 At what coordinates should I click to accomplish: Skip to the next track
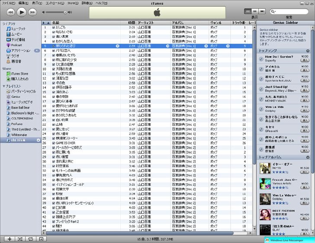pos(32,13)
